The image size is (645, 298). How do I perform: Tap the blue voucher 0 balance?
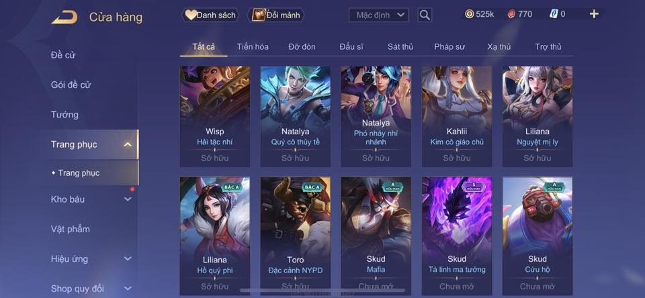558,14
